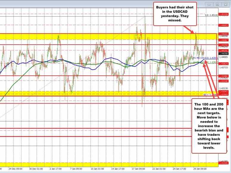Click the 2 Jan 17:00 time axis label
231x173 pixels.
55,169
